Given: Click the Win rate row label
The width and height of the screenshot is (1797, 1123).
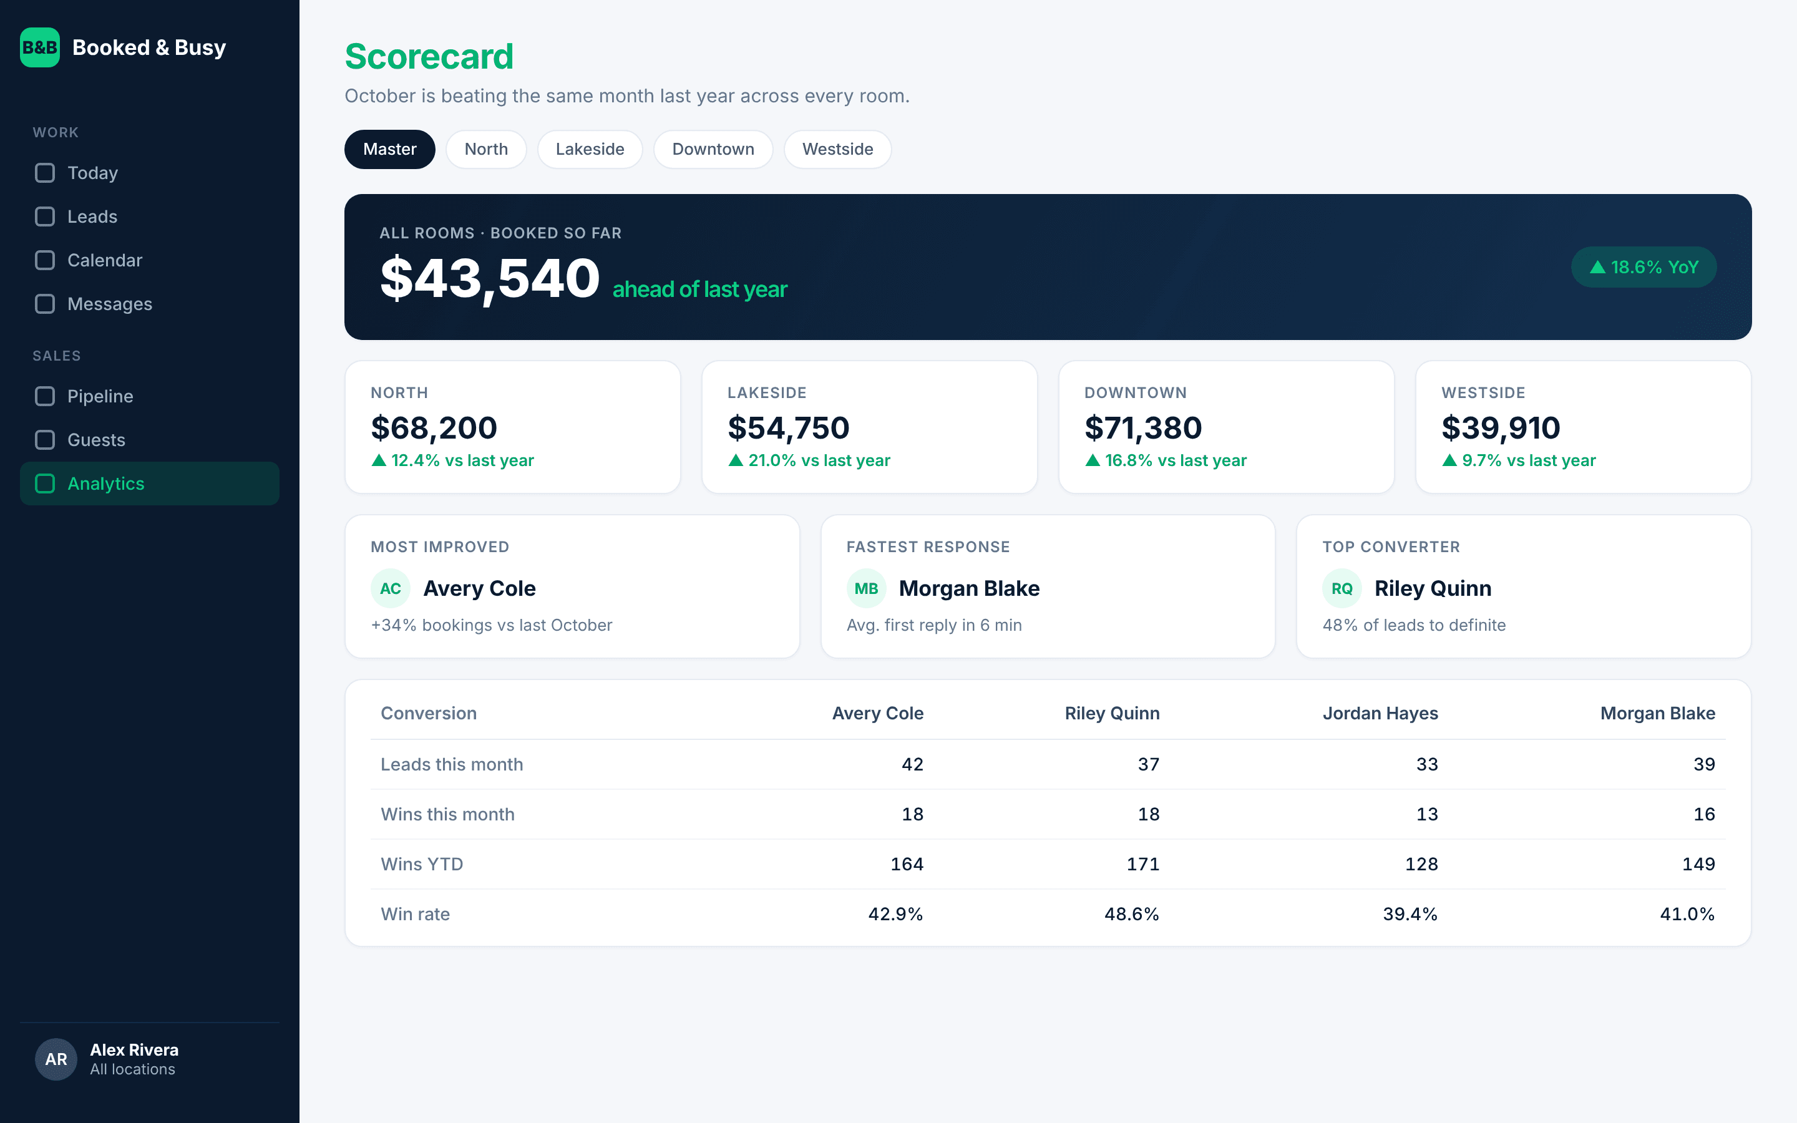Looking at the screenshot, I should pos(415,913).
